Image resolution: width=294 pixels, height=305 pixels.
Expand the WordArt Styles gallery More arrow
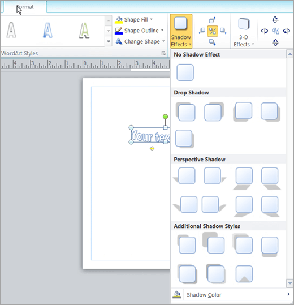click(109, 41)
